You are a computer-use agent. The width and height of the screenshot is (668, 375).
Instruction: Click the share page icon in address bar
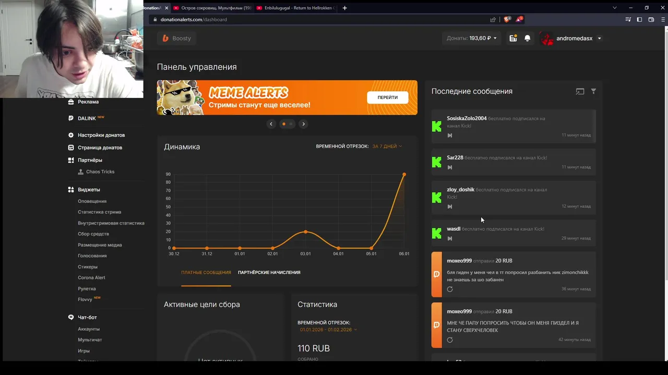tap(493, 19)
